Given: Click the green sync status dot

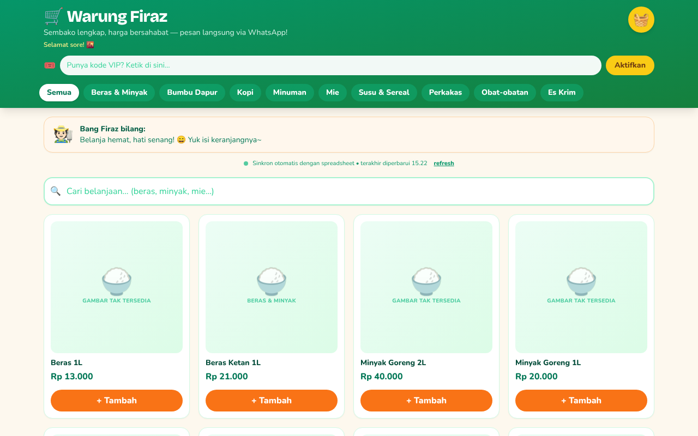Looking at the screenshot, I should [x=246, y=163].
